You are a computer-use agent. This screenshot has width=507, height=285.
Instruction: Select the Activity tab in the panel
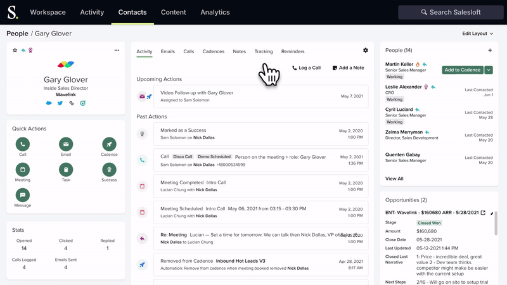[144, 51]
